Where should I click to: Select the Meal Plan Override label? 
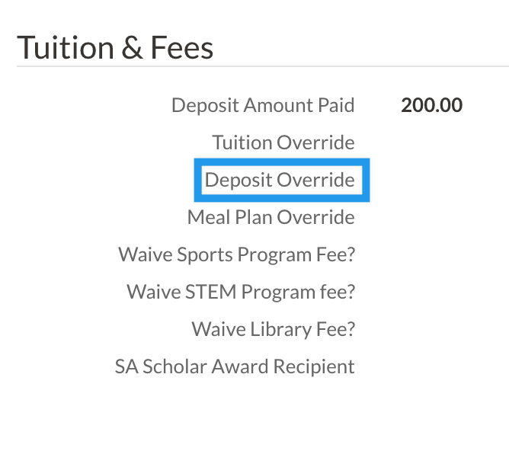271,217
